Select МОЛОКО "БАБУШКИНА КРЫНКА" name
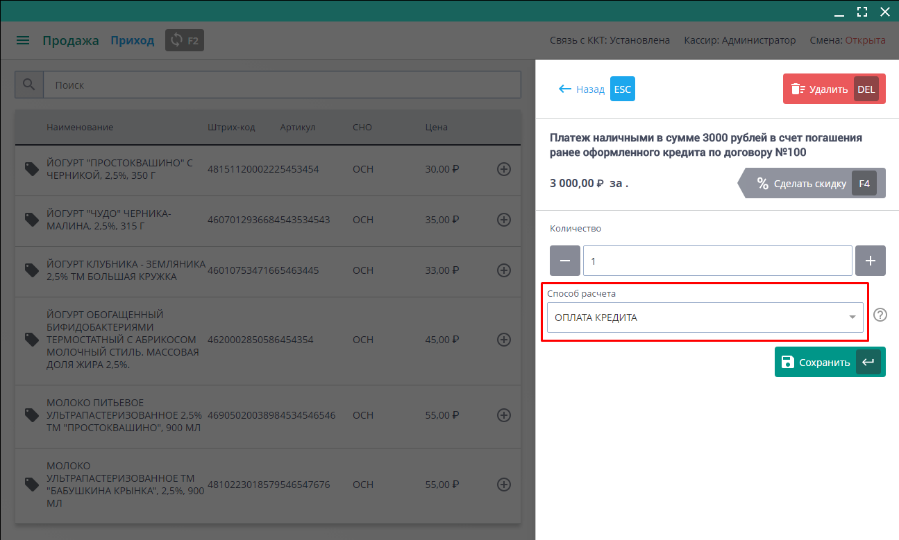Viewport: 899px width, 540px height. point(126,485)
